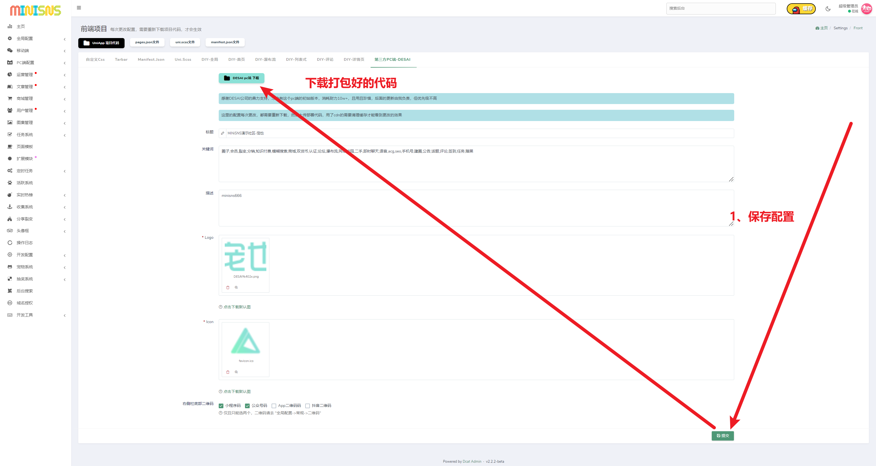
Task: Download manifest.json文件
Action: (x=225, y=42)
